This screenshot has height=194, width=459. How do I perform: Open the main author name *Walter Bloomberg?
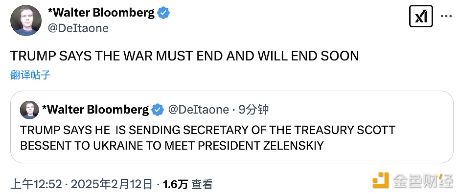click(x=101, y=13)
